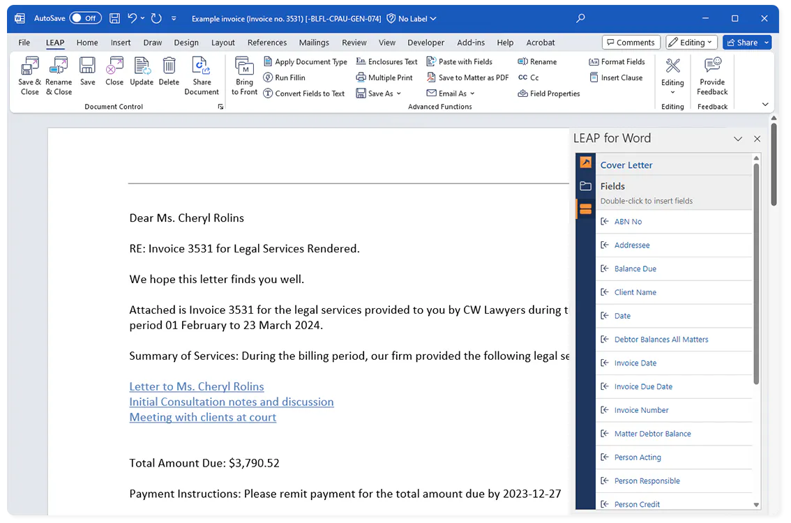Click Rename & Close in ribbon

point(59,76)
